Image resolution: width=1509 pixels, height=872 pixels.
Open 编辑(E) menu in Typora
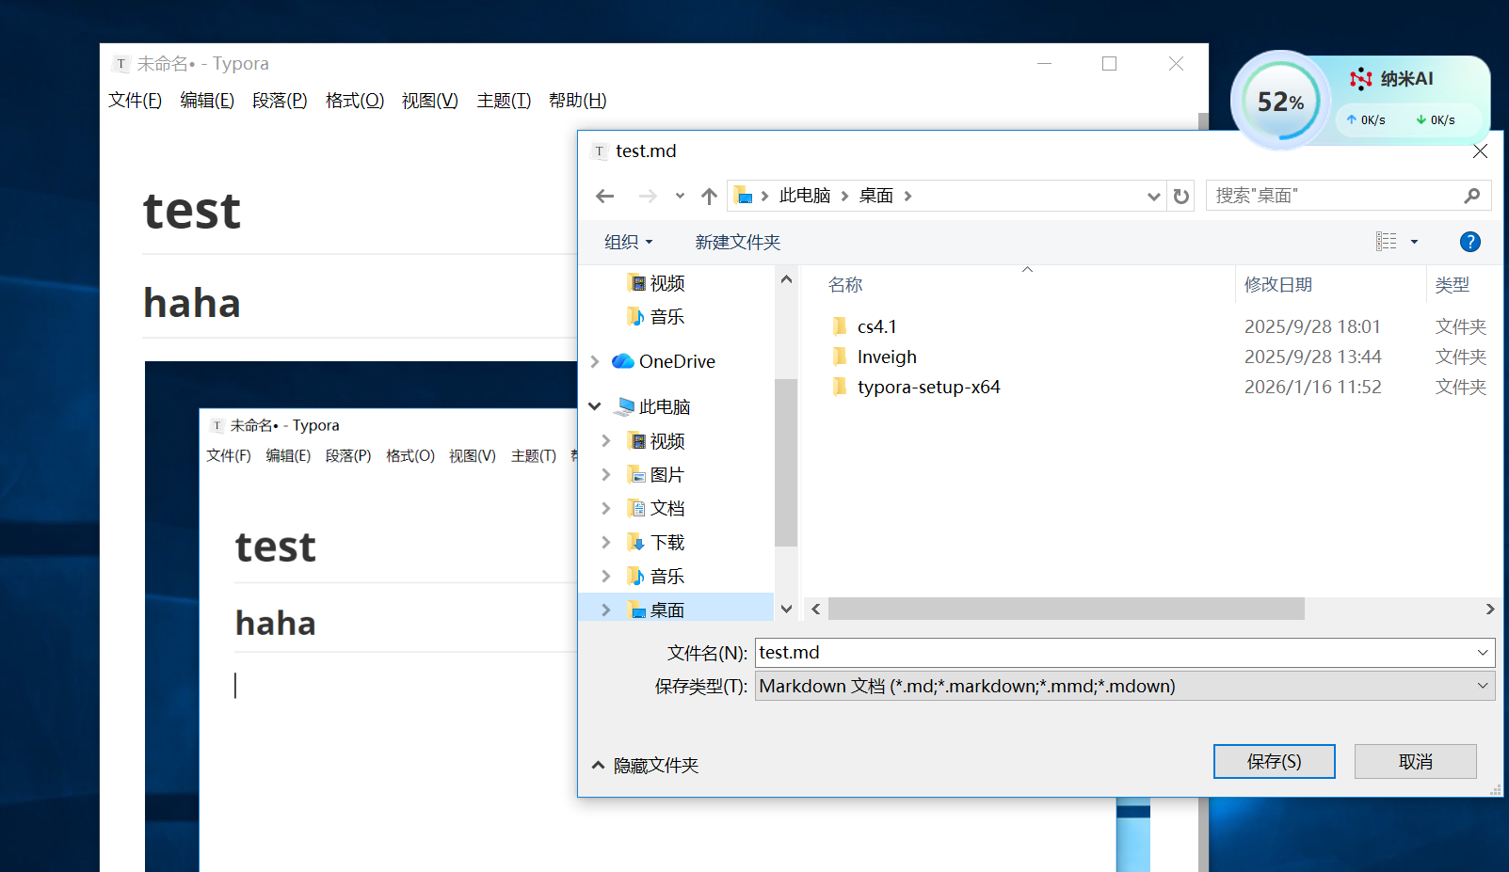(x=207, y=100)
